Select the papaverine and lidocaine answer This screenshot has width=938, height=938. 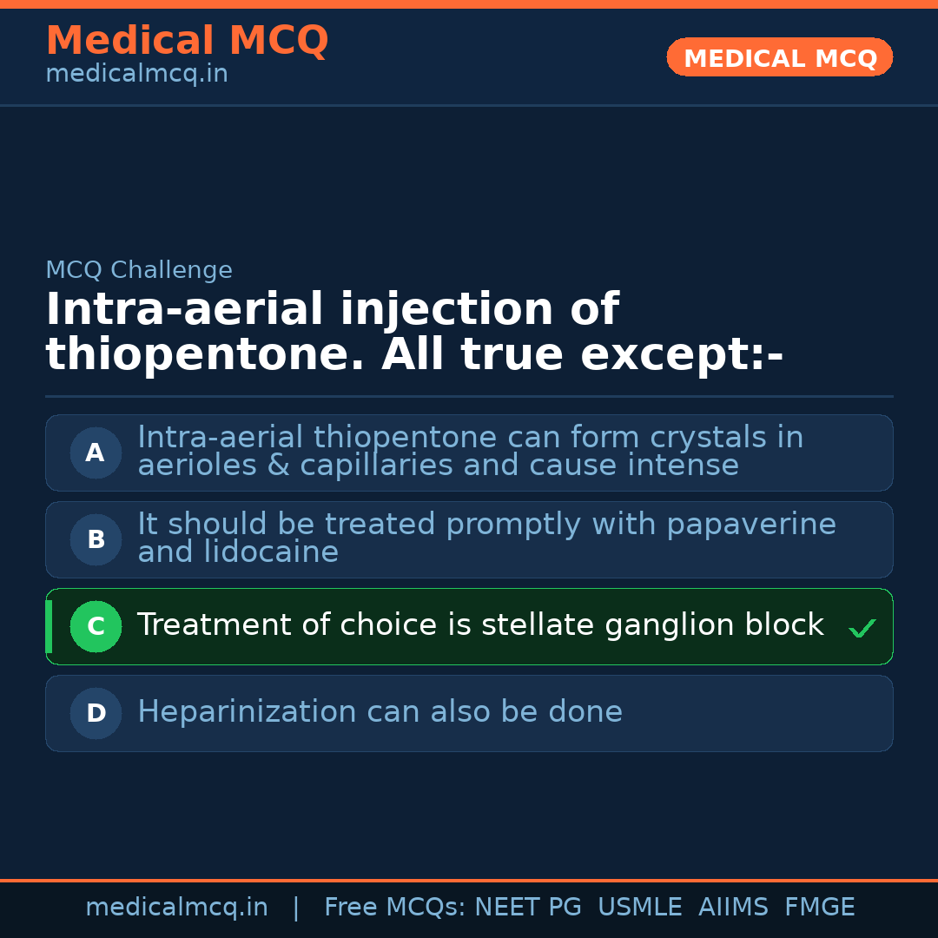(486, 538)
